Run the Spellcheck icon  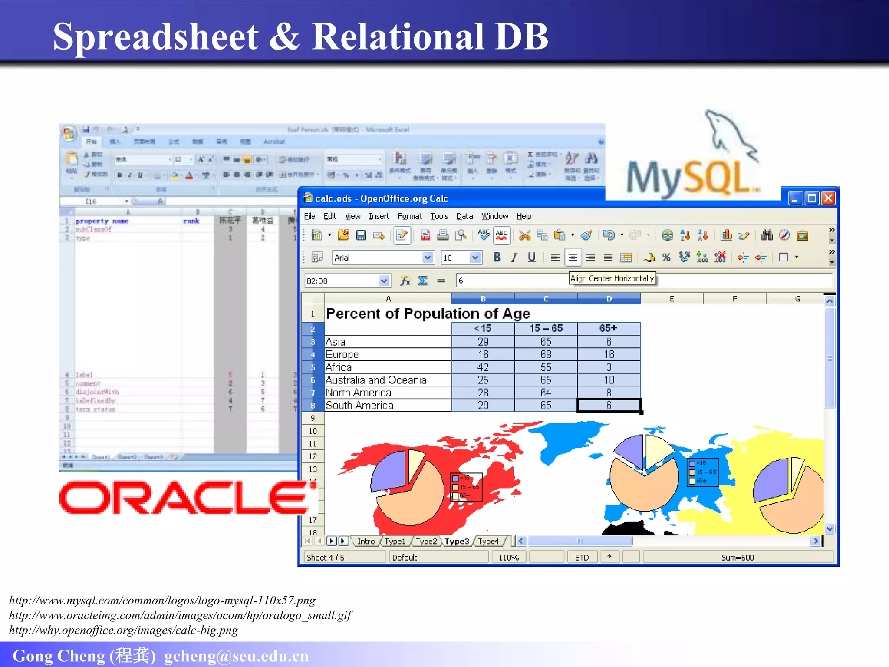484,235
